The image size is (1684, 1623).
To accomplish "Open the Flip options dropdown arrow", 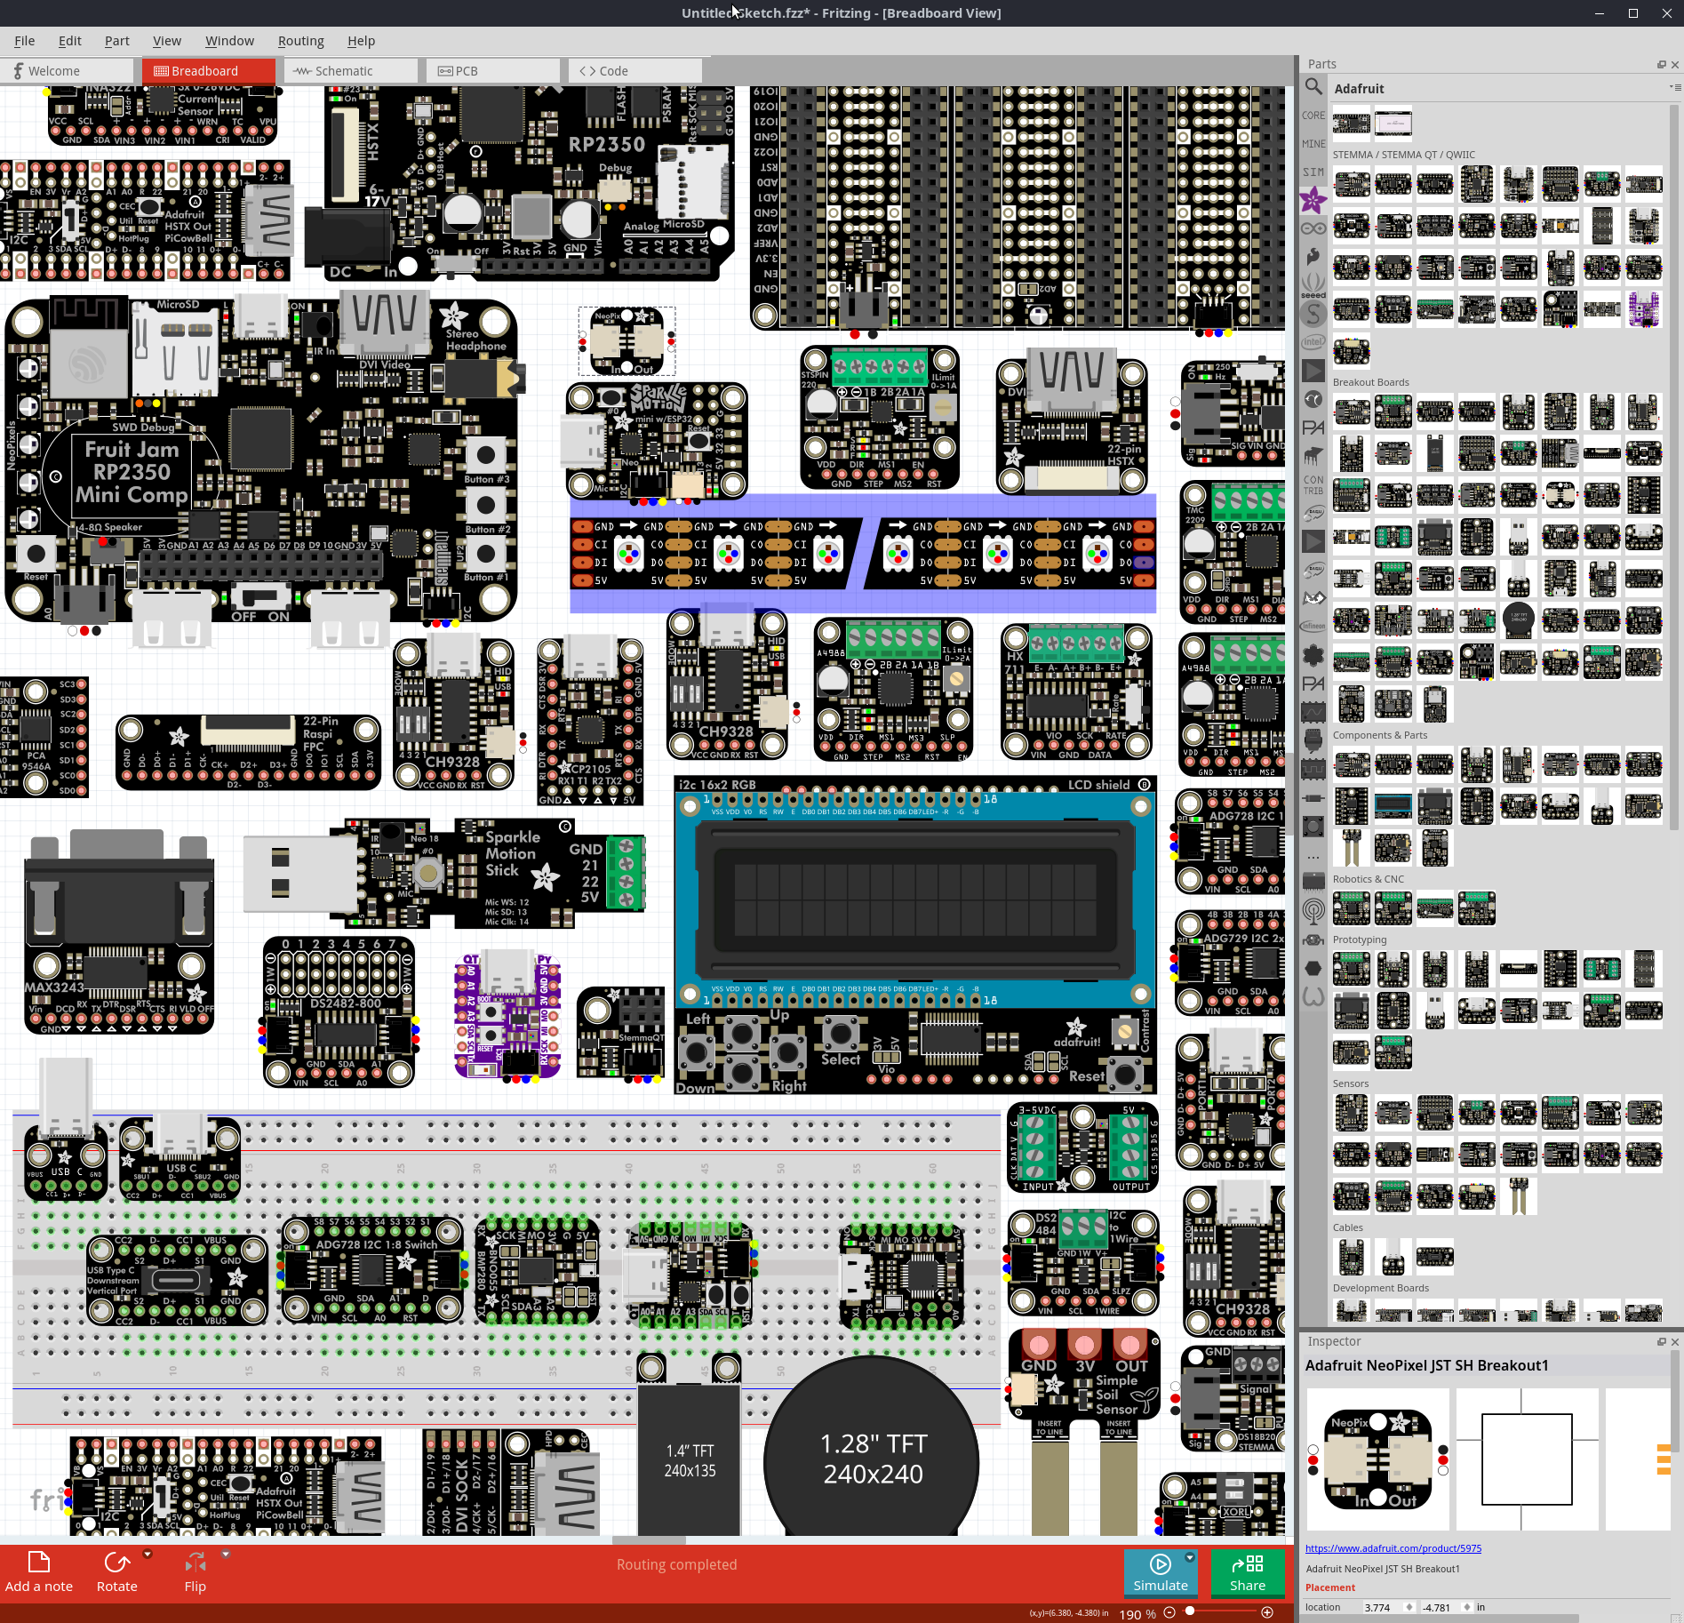I will click(x=226, y=1554).
